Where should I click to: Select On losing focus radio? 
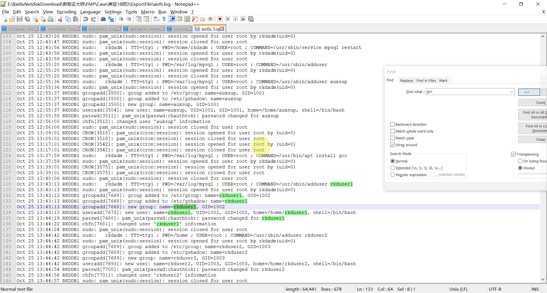tap(520, 161)
